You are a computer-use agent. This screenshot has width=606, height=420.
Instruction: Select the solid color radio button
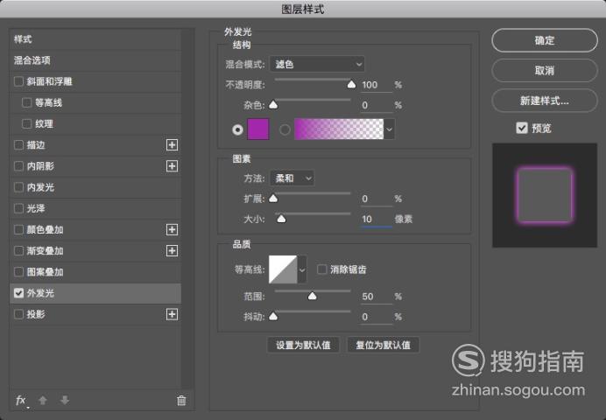[237, 129]
